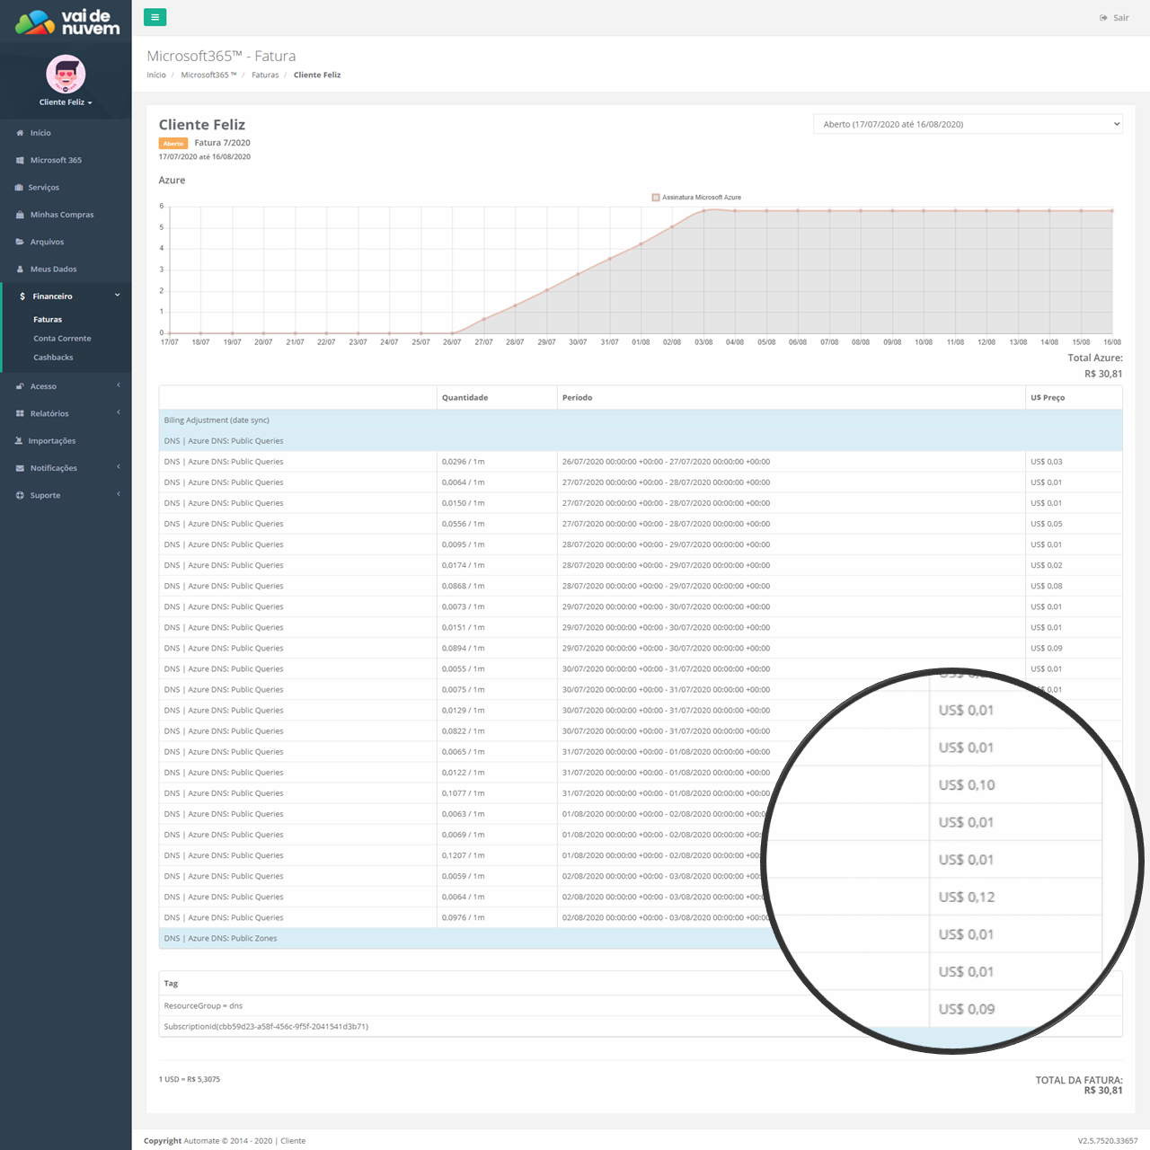Viewport: 1150px width, 1150px height.
Task: Open Cashbacks in the sidebar
Action: pos(53,358)
